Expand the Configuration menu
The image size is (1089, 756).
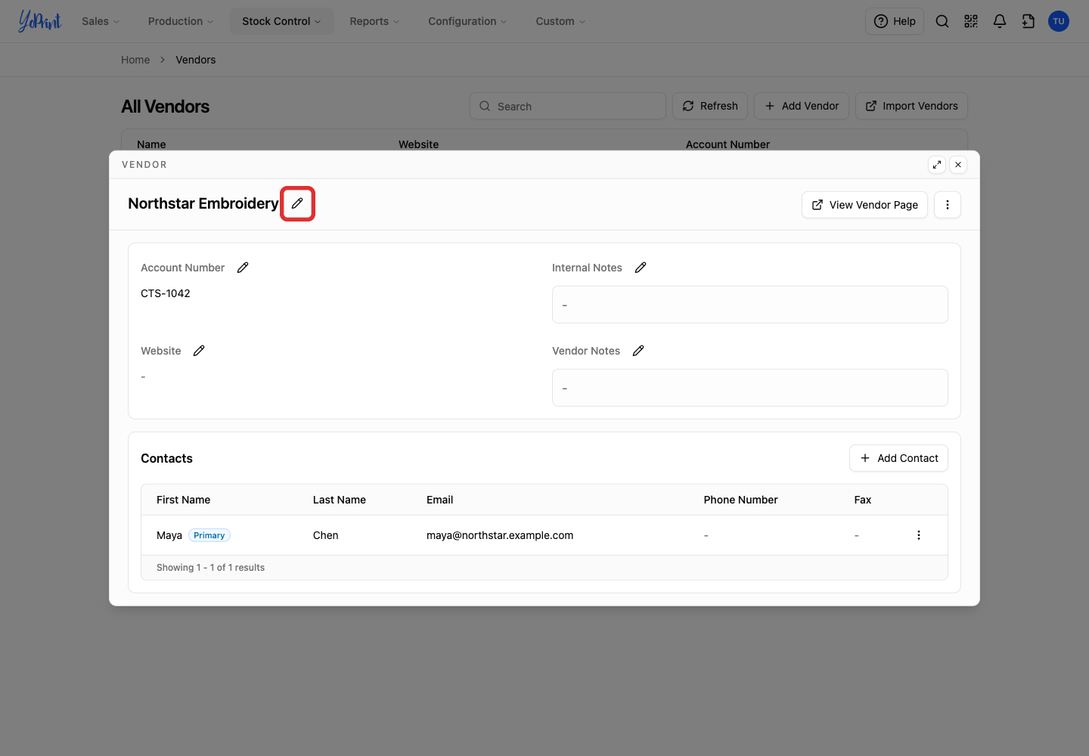click(x=467, y=21)
